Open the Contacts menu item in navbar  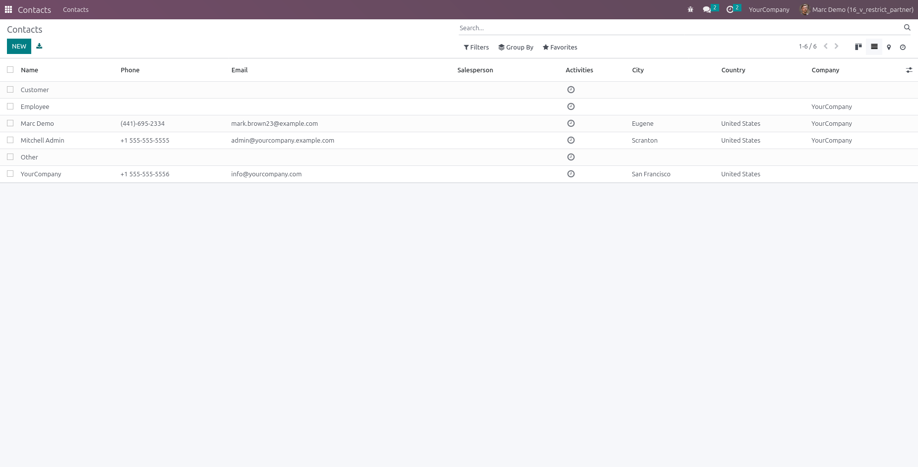[76, 9]
